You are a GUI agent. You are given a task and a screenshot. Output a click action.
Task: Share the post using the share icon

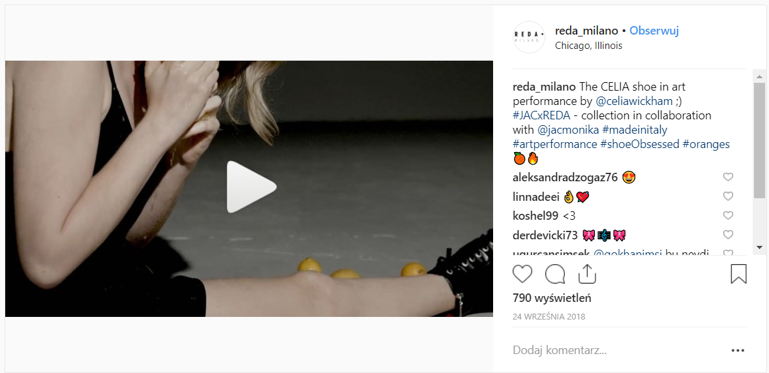pos(587,274)
